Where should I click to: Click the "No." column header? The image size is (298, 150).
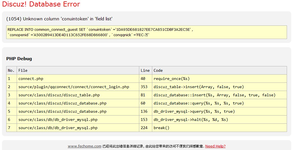tap(11, 70)
